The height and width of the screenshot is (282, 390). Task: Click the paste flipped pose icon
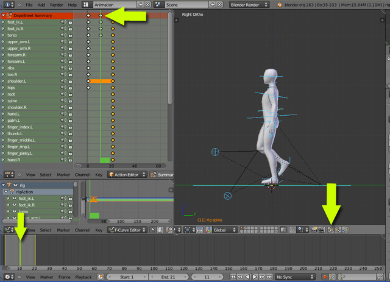(x=345, y=230)
